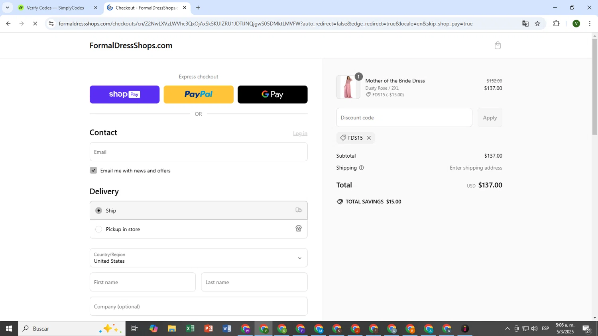598x336 pixels.
Task: Click the Log in link
Action: coord(300,133)
